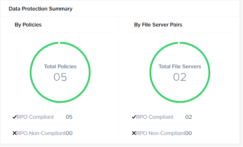This screenshot has width=243, height=147.
Task: Open RPO Non-Compliant under By File Server Pairs
Action: (x=161, y=133)
